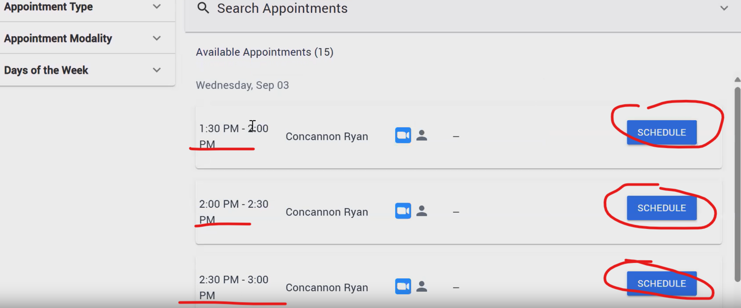
Task: Click the in-person icon for 2:00 PM appointment
Action: [x=421, y=211]
